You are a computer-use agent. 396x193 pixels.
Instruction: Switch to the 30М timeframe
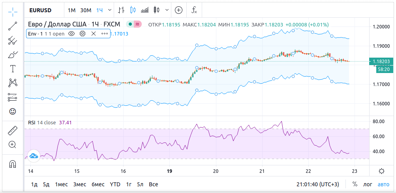(85, 10)
